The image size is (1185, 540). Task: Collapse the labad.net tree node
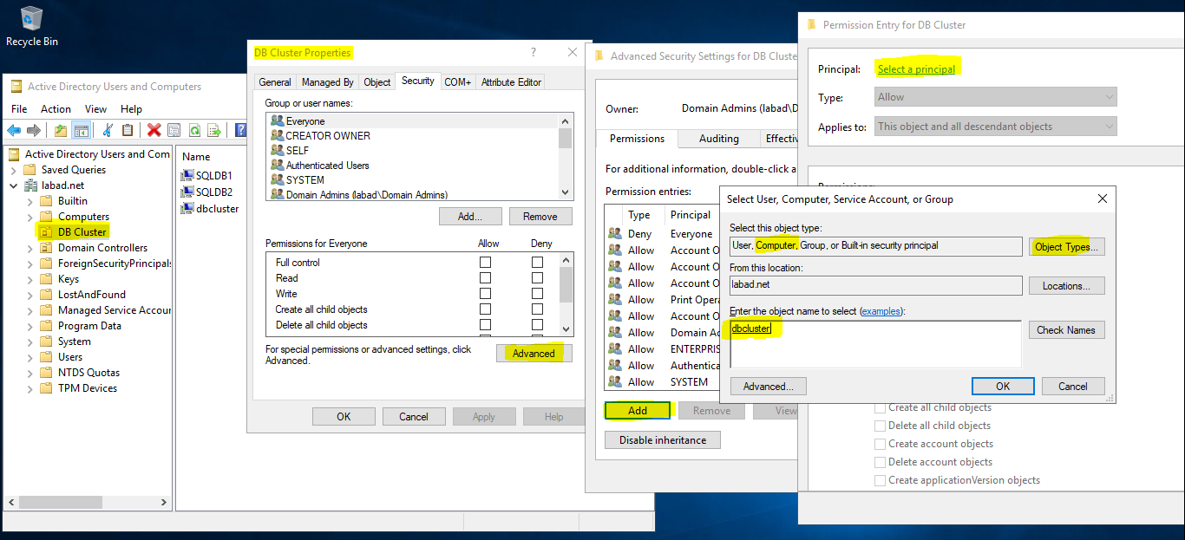(x=13, y=185)
